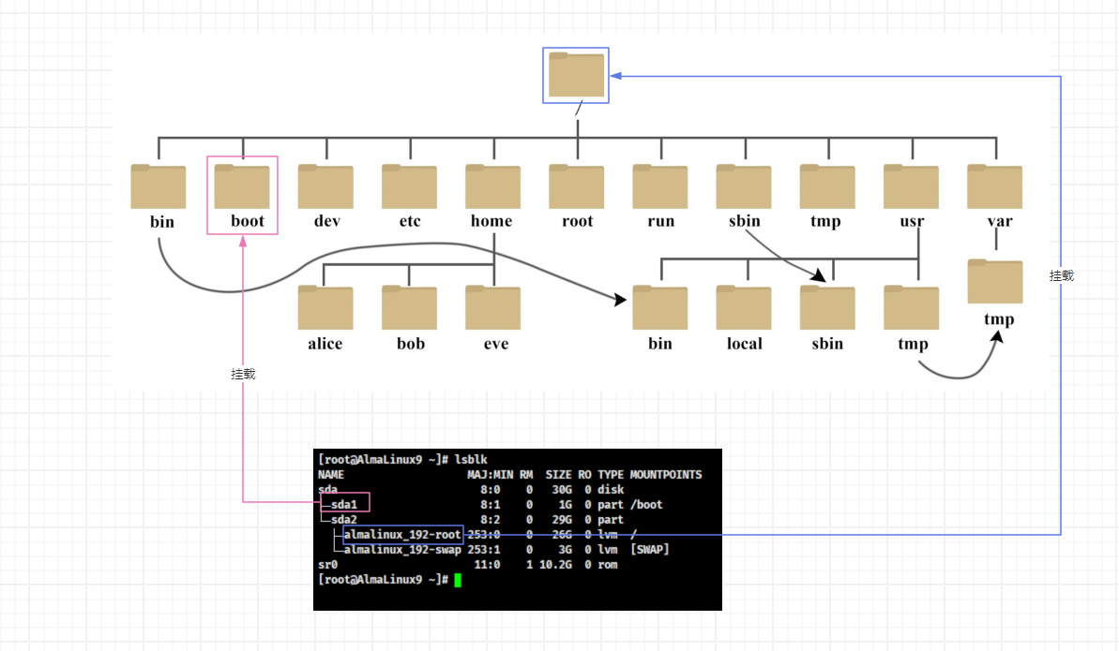Image resolution: width=1119 pixels, height=651 pixels.
Task: Click the var folder icon
Action: point(994,186)
